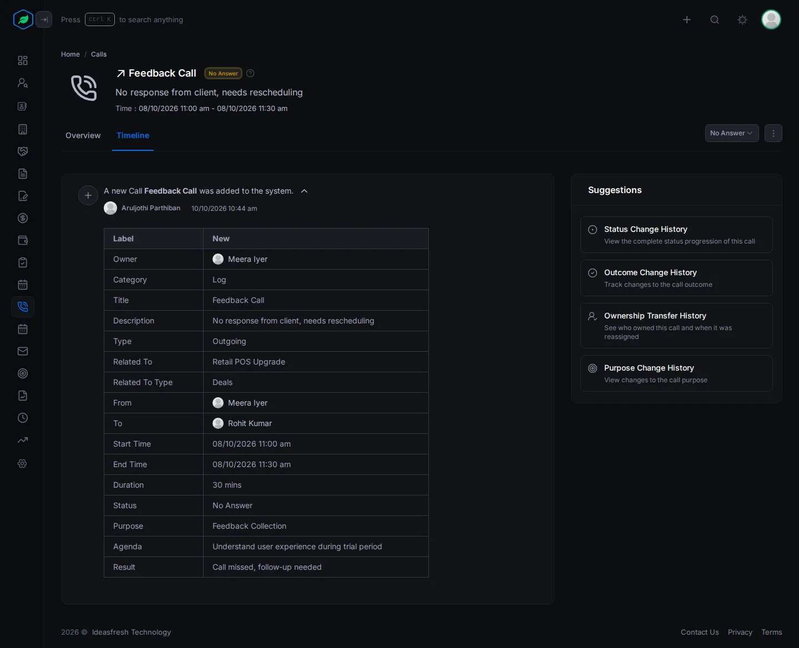Toggle the sun theme icon
The image size is (799, 648).
(x=742, y=19)
